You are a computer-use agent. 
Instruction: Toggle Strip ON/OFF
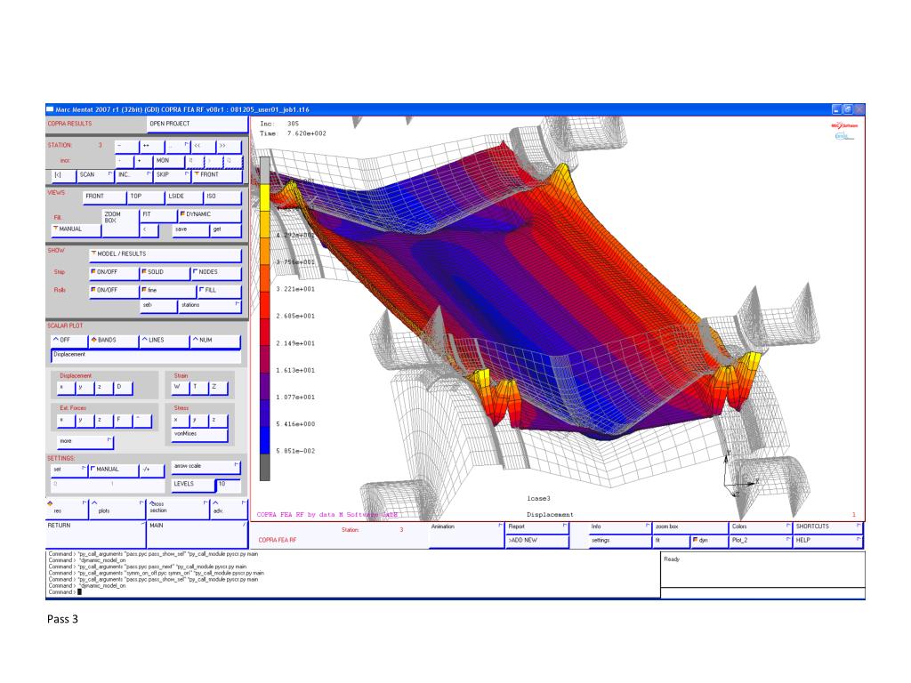point(114,272)
